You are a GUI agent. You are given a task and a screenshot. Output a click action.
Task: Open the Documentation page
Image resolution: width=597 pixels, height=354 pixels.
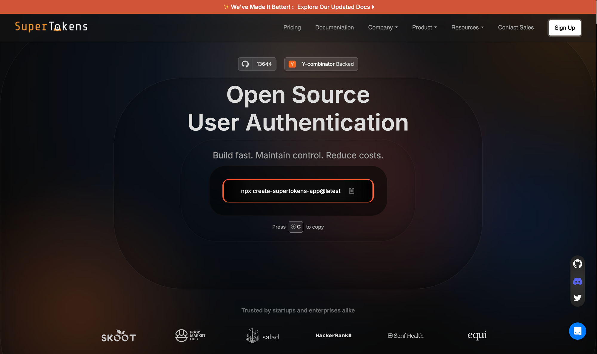[334, 27]
